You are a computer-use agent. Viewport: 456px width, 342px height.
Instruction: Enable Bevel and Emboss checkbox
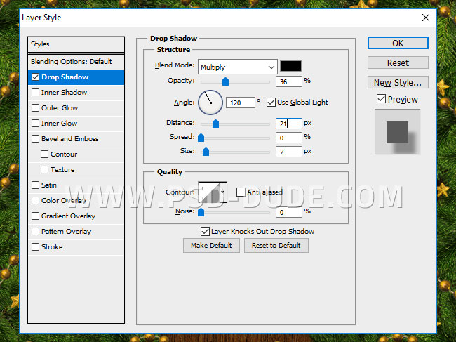coord(36,139)
